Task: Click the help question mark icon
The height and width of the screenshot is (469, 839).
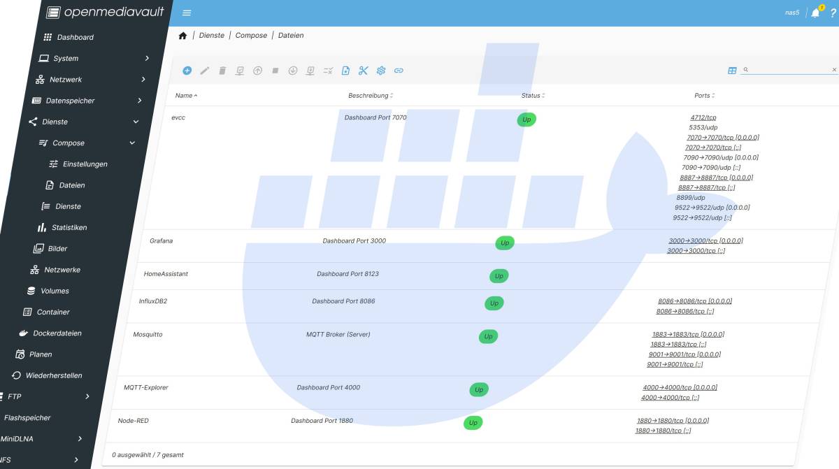Action: tap(833, 13)
